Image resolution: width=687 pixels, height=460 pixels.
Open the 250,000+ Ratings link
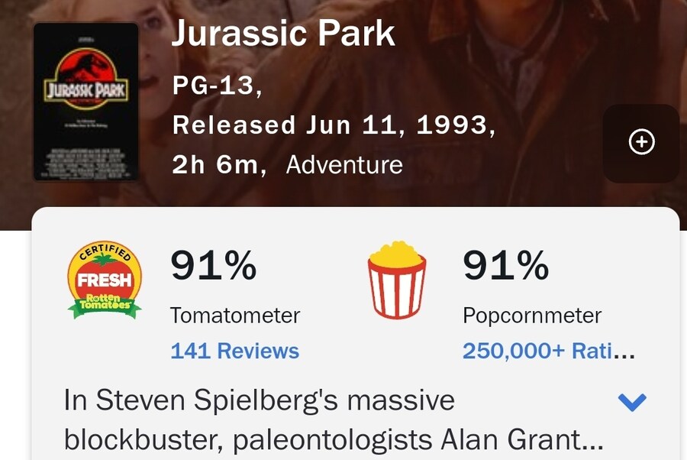click(x=549, y=351)
